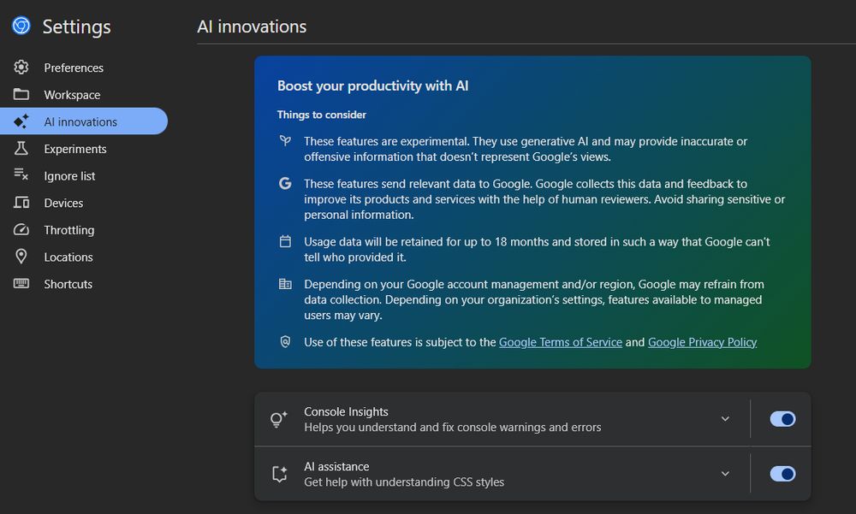Click 'Boost your productivity with AI' heading
Viewport: 856px width, 514px height.
(x=373, y=86)
